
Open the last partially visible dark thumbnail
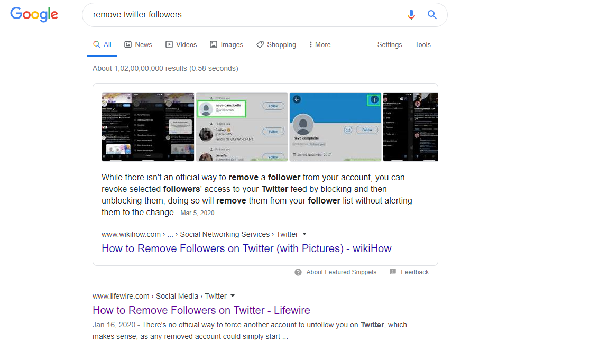click(x=410, y=127)
